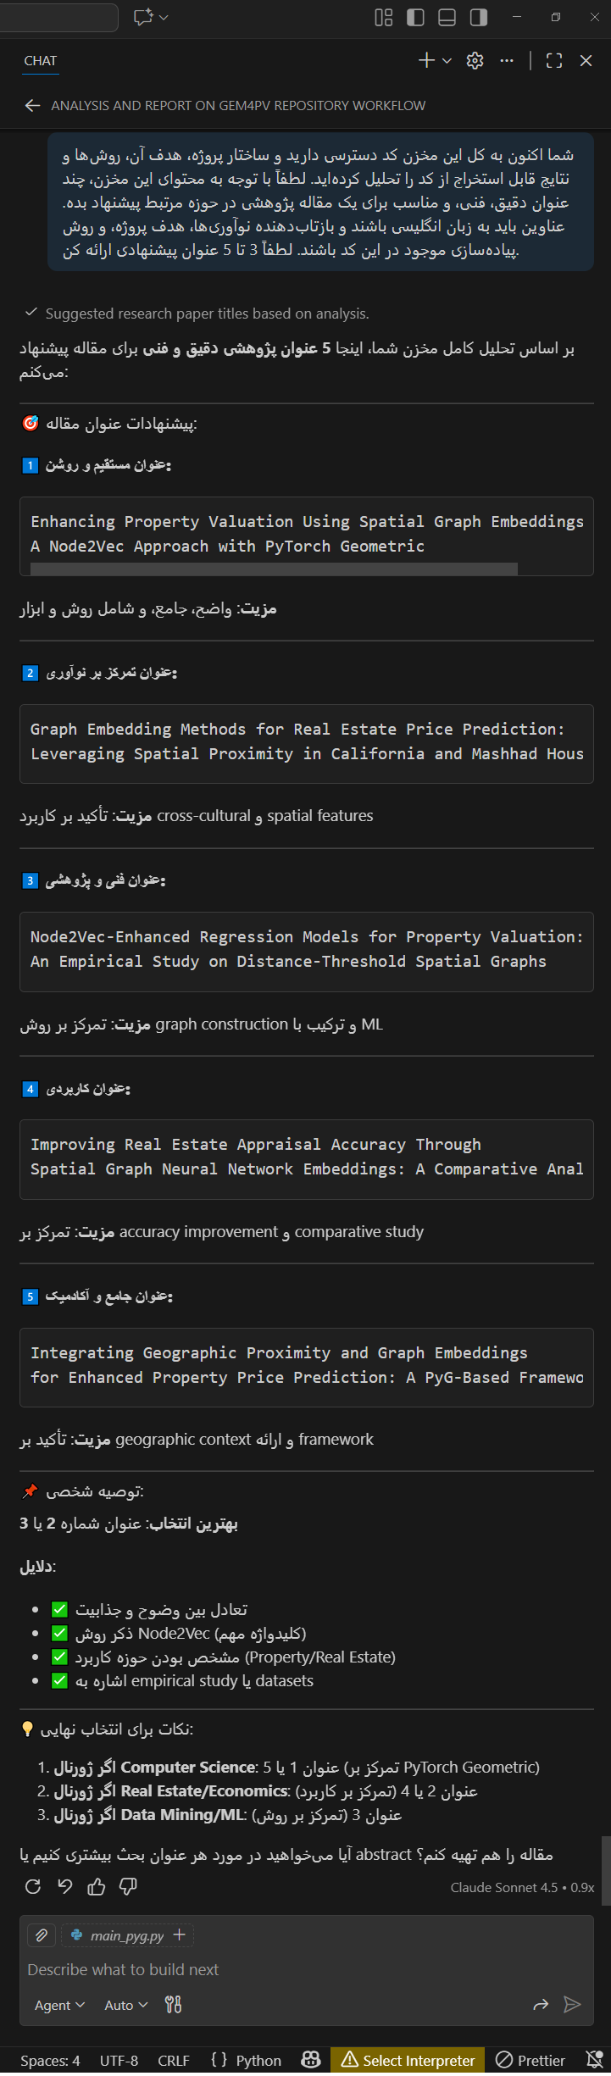611x2076 pixels.
Task: Toggle the secondary side bar layout
Action: coord(479,17)
